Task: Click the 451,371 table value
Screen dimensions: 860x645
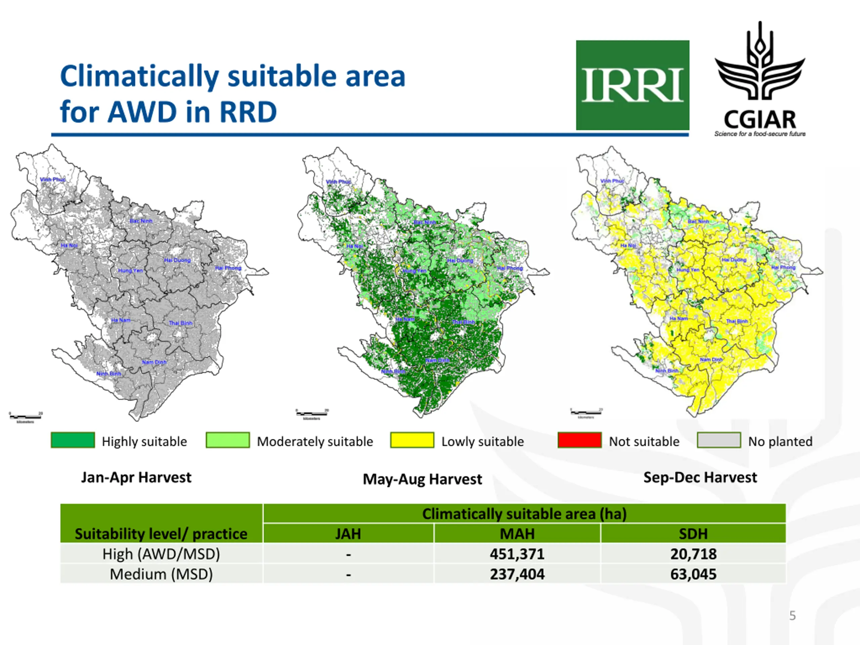Action: pyautogui.click(x=517, y=554)
